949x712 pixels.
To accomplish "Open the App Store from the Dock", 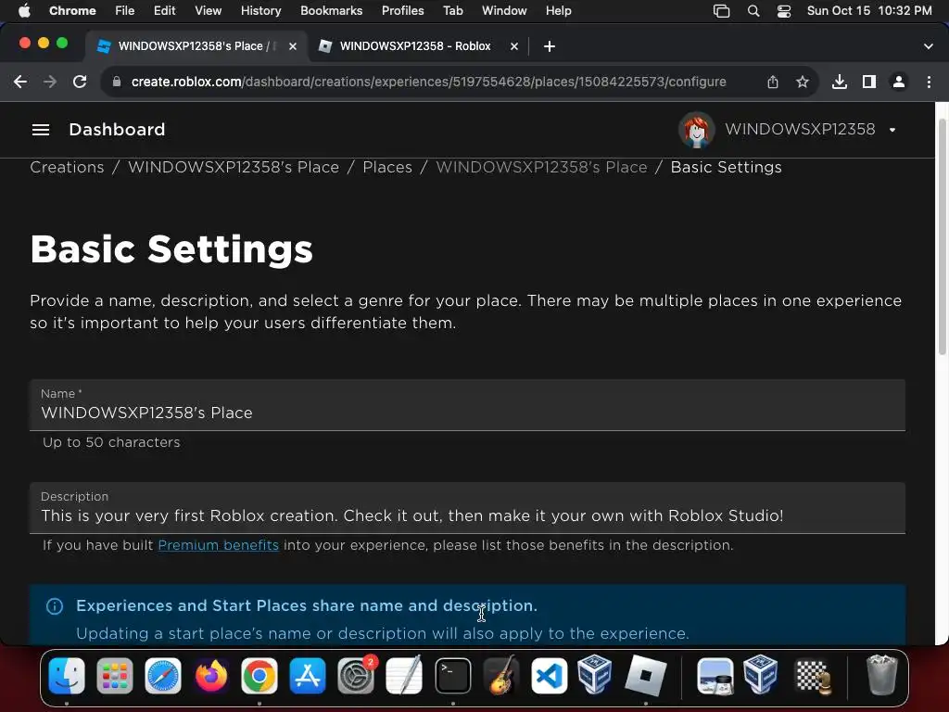I will 308,676.
